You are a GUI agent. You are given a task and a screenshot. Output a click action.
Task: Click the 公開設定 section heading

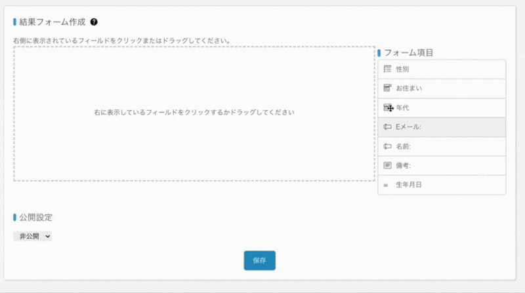pos(36,217)
